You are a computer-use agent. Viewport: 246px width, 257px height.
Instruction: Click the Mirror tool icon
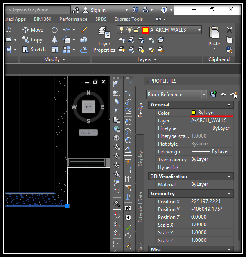pos(54,40)
